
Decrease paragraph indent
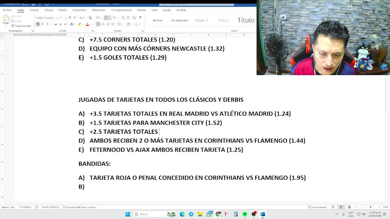coord(123,18)
